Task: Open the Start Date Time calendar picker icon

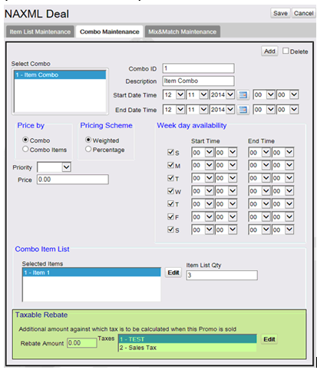Action: click(243, 95)
